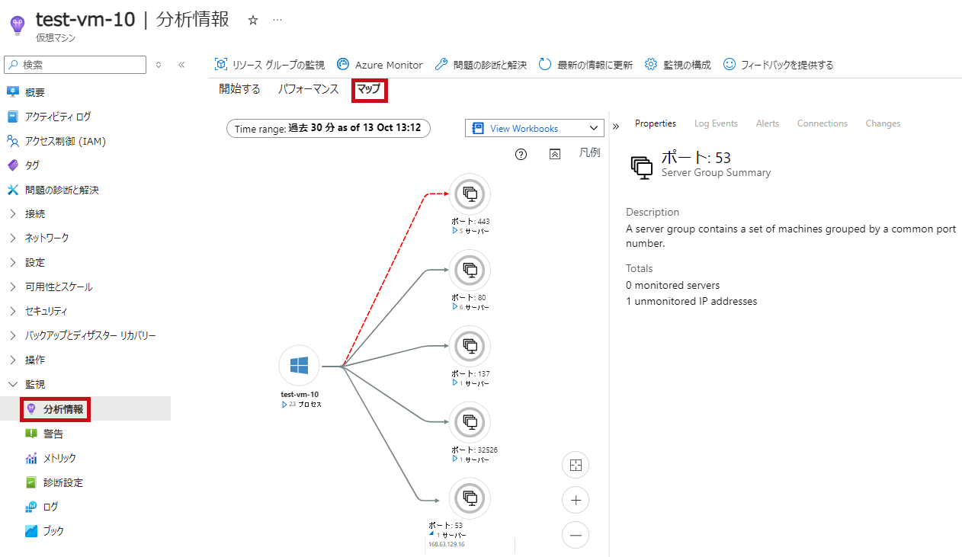Click リソース グループの監視 toolbar button

pyautogui.click(x=270, y=65)
